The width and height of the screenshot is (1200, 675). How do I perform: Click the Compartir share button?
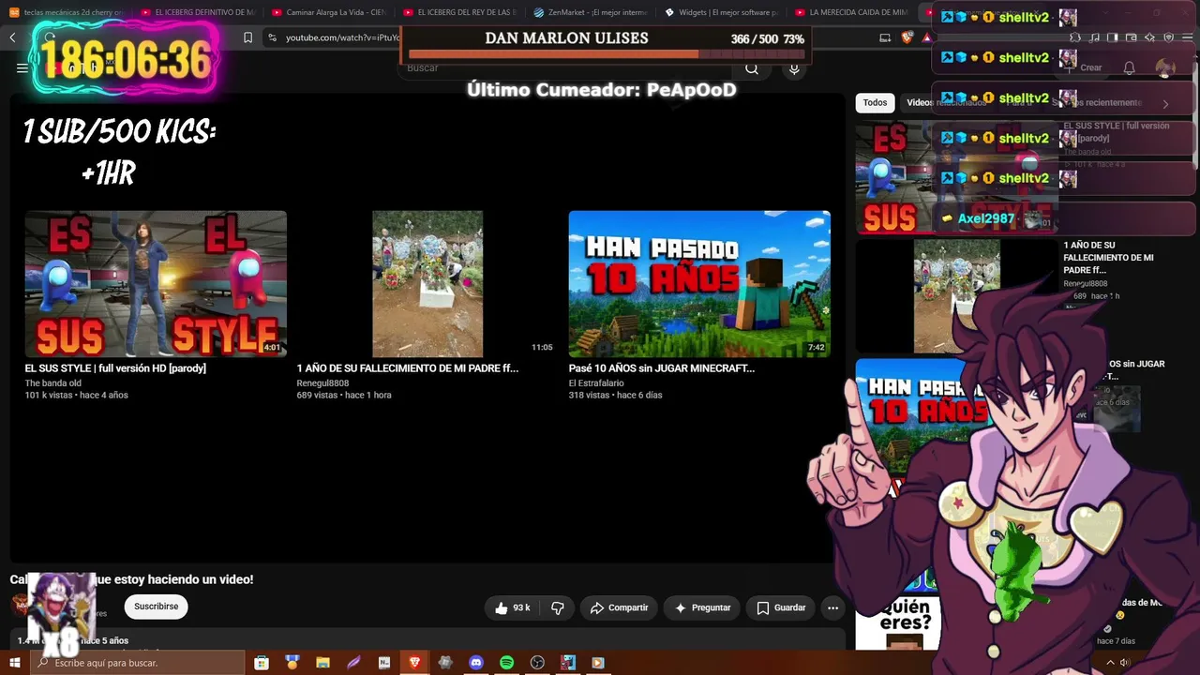click(x=619, y=607)
